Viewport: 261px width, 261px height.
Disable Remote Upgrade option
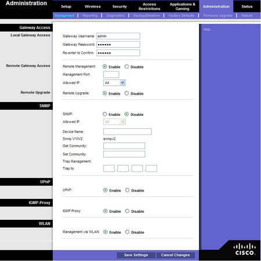pos(126,93)
